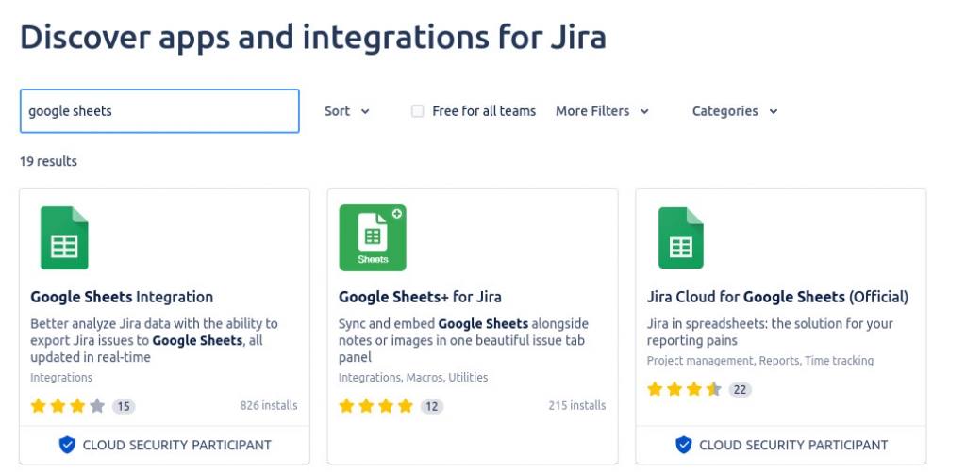Focus the search field containing google sheets
966x472 pixels.
[159, 111]
